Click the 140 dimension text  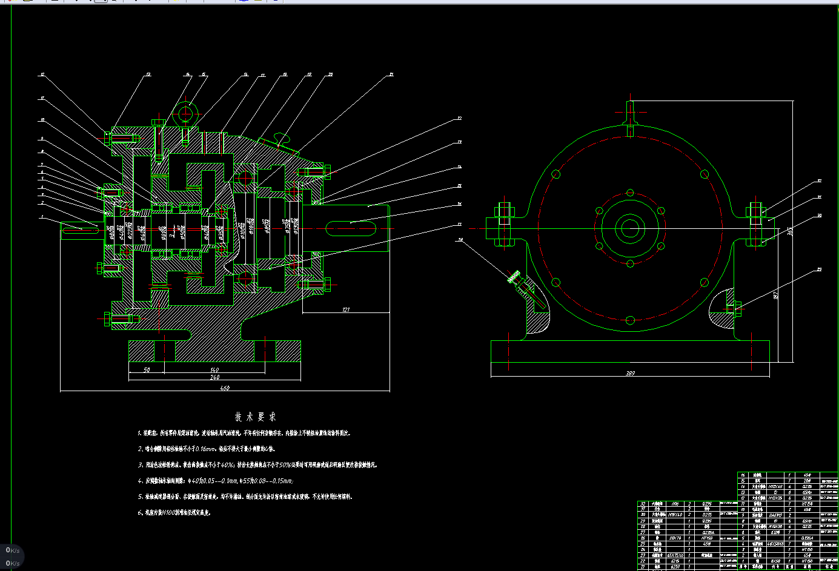[214, 370]
